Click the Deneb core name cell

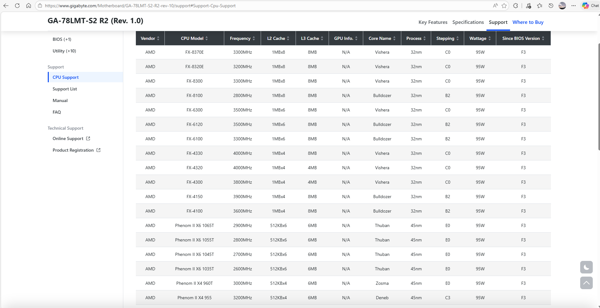tap(382, 298)
